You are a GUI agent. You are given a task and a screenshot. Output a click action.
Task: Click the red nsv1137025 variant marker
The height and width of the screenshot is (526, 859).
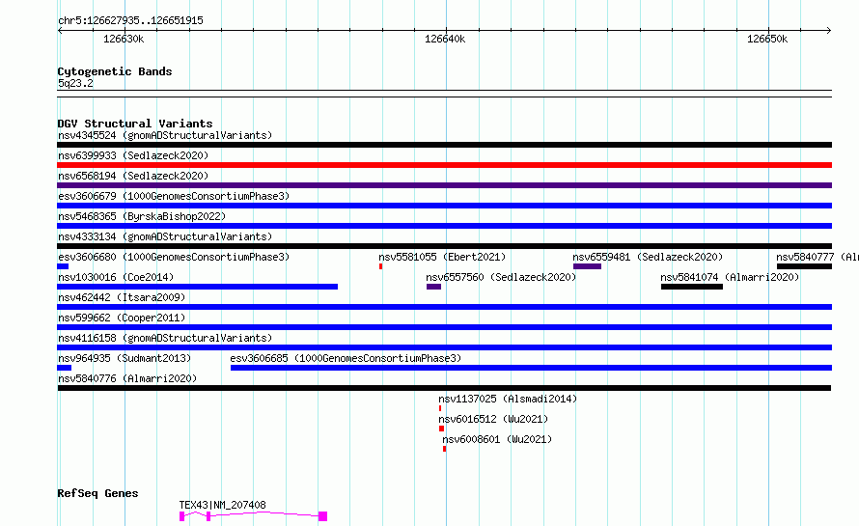pos(440,408)
